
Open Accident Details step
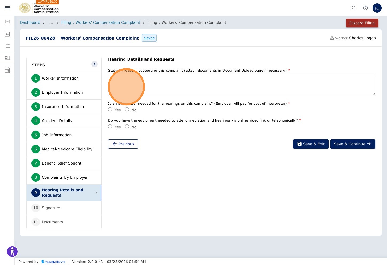click(x=64, y=121)
